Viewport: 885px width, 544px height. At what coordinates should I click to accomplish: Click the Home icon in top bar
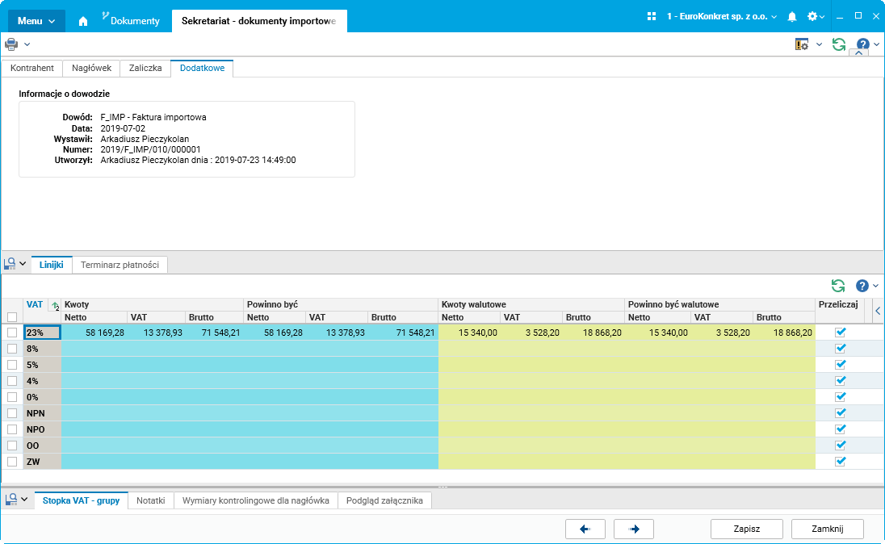[82, 21]
